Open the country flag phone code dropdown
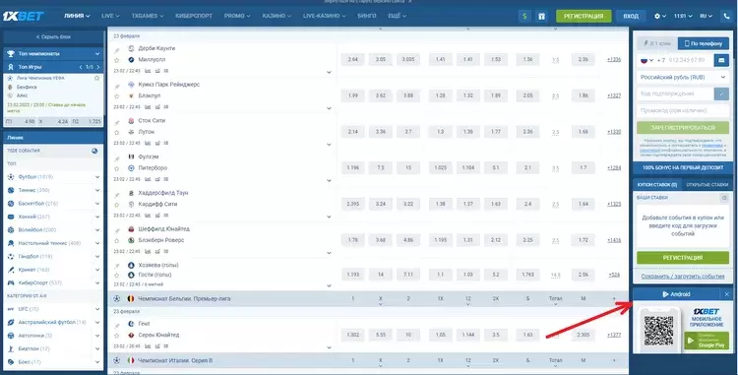The width and height of the screenshot is (738, 375). tap(646, 60)
